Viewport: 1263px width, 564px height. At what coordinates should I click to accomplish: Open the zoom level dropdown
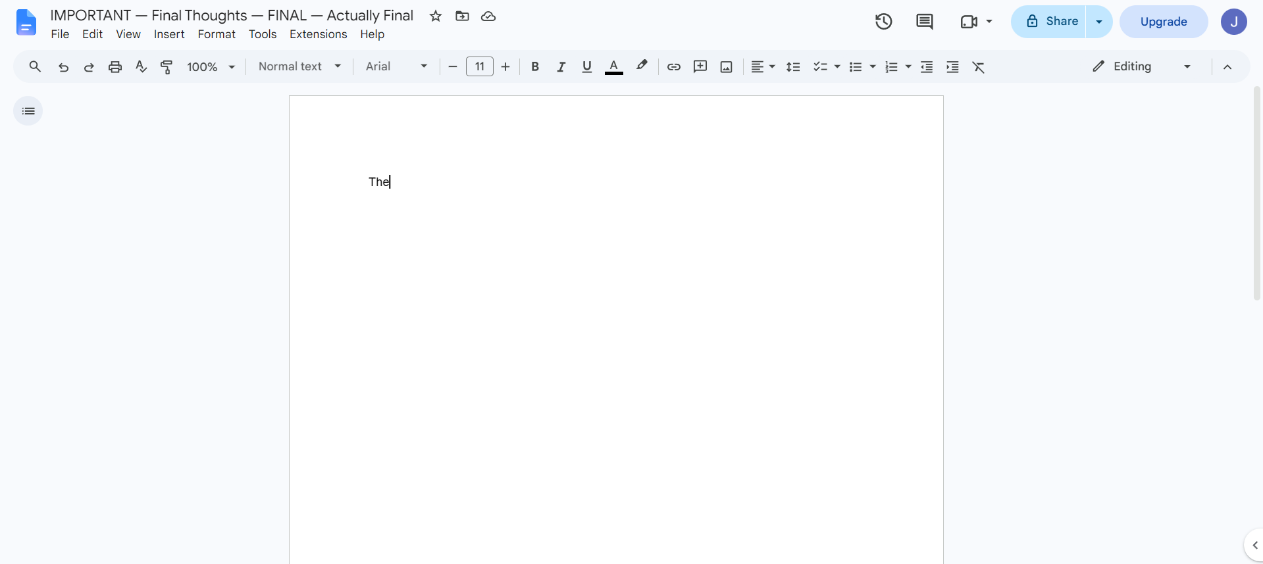[211, 66]
